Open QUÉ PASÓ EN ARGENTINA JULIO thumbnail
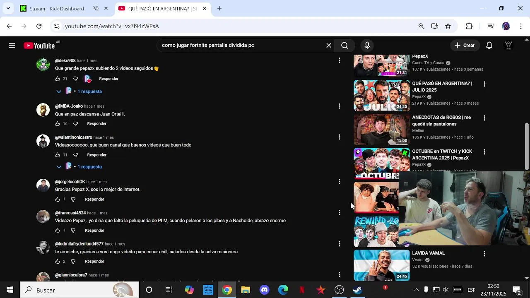The height and width of the screenshot is (298, 530). click(x=381, y=96)
